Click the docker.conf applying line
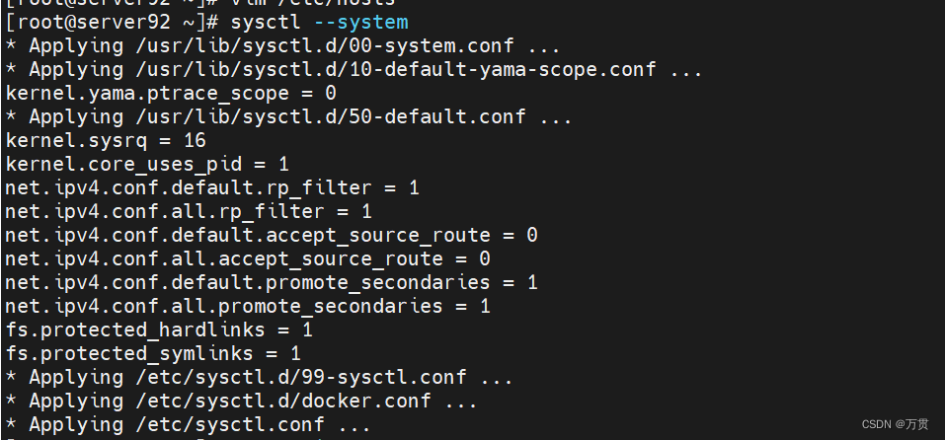This screenshot has width=945, height=440. click(x=242, y=401)
